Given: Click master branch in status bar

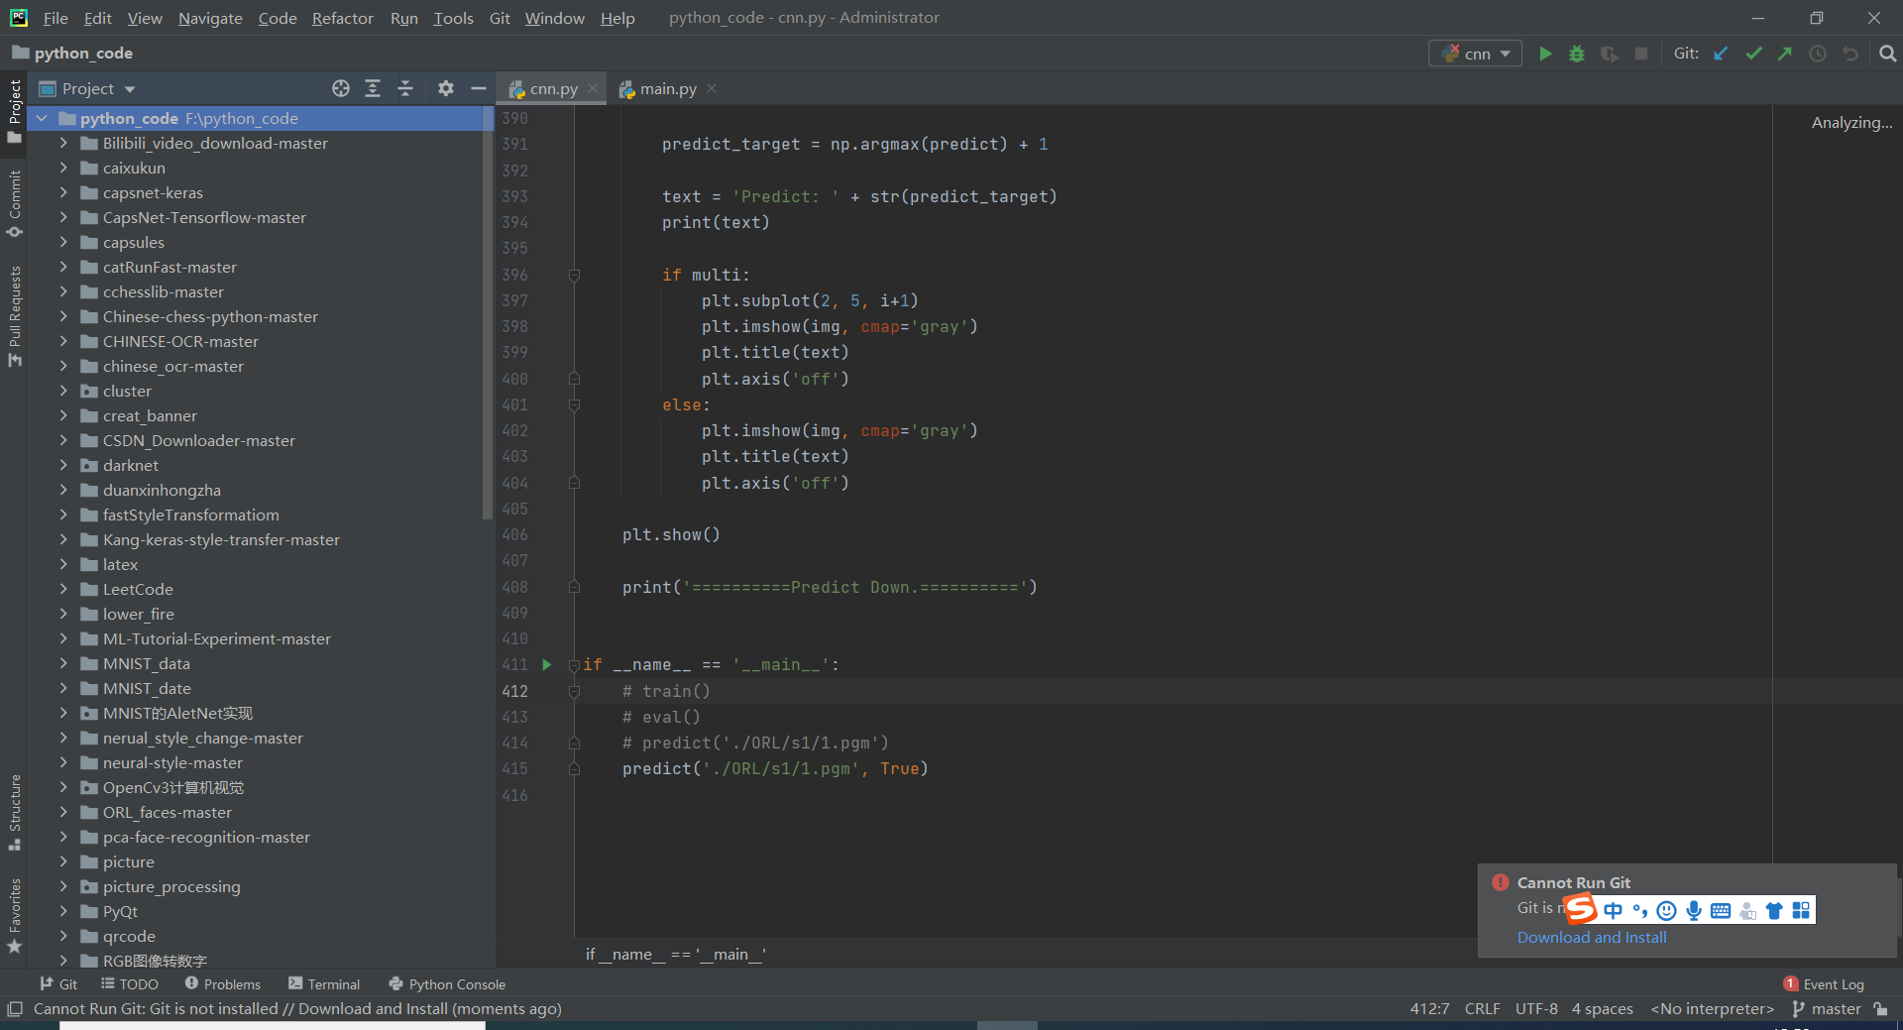Looking at the screenshot, I should tap(1826, 1008).
